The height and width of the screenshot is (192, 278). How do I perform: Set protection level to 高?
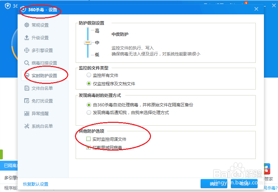coord(97,31)
